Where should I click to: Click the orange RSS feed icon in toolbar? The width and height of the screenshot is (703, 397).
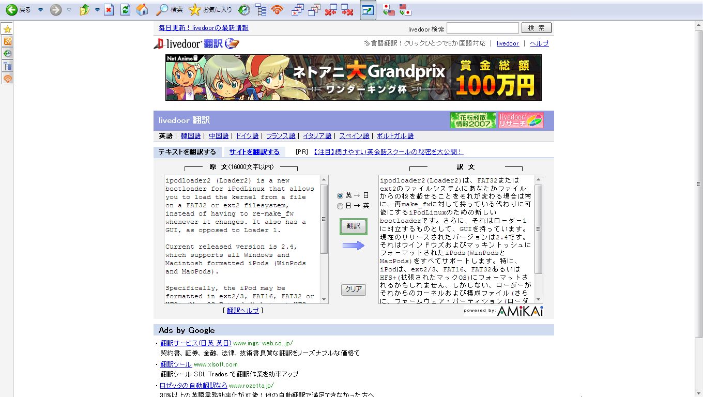(x=278, y=9)
